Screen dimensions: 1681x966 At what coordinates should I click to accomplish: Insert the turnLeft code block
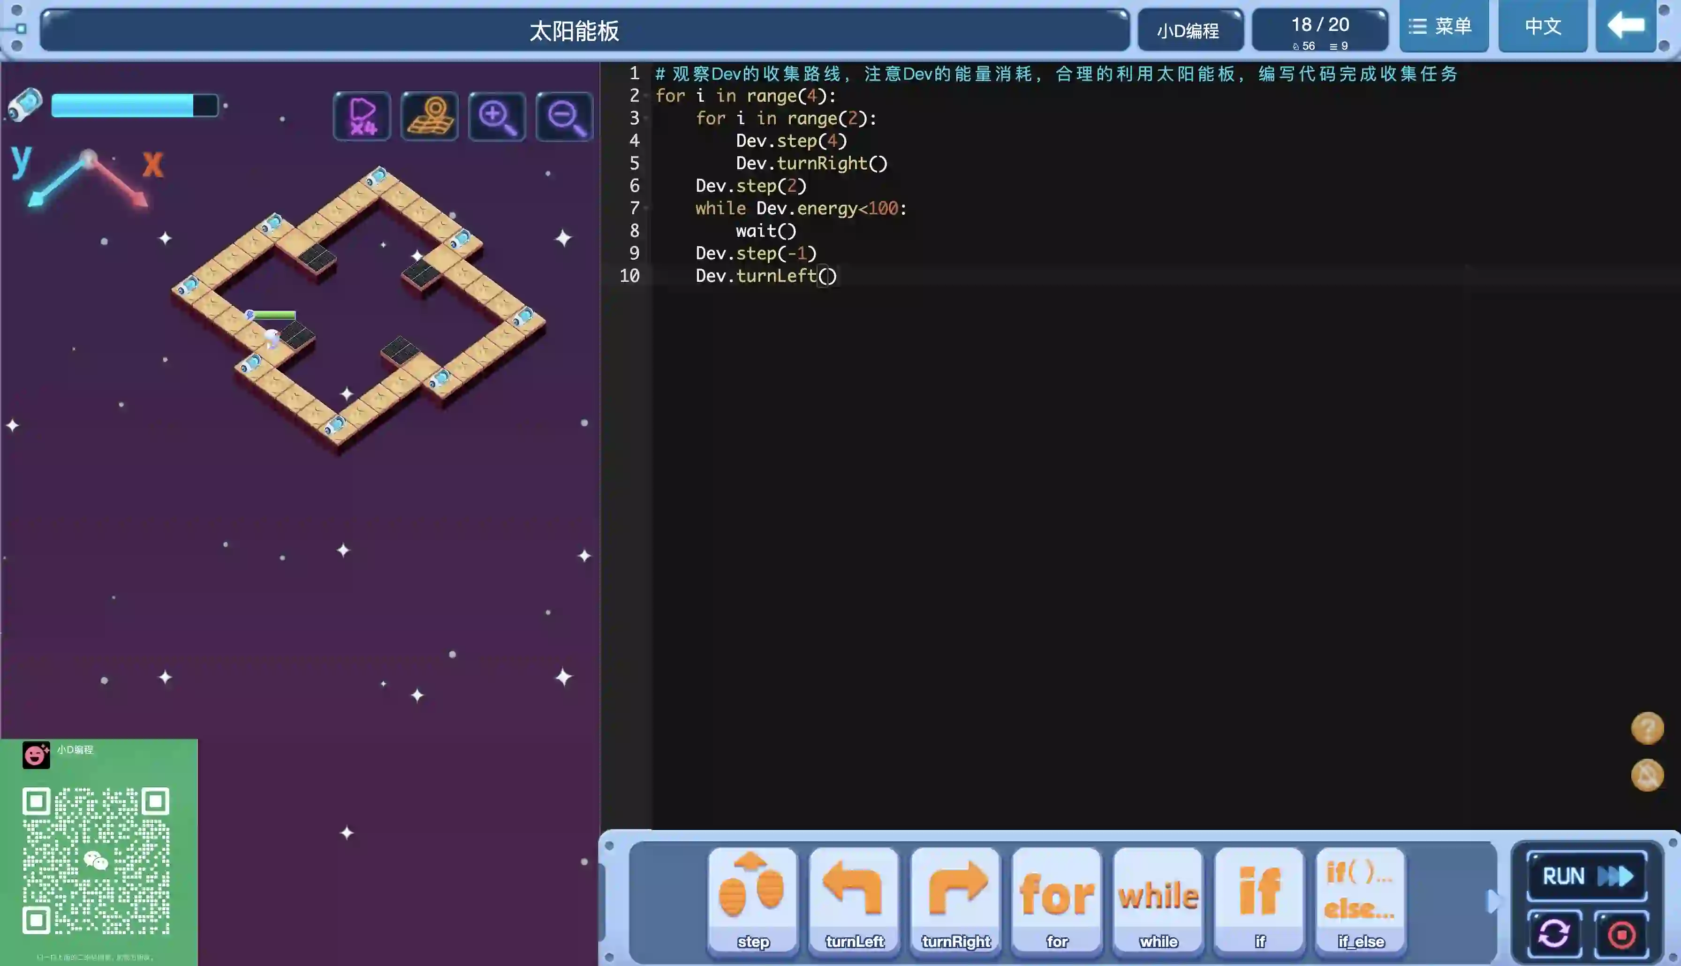click(854, 899)
